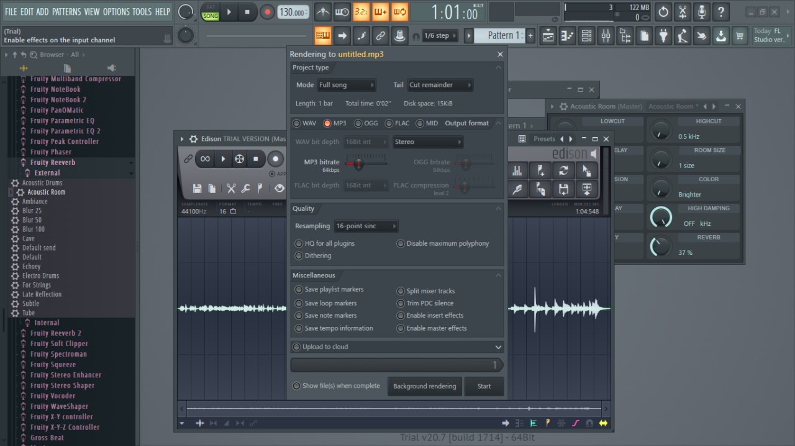Enable HQ for all plugins
Image resolution: width=795 pixels, height=446 pixels.
coord(325,244)
